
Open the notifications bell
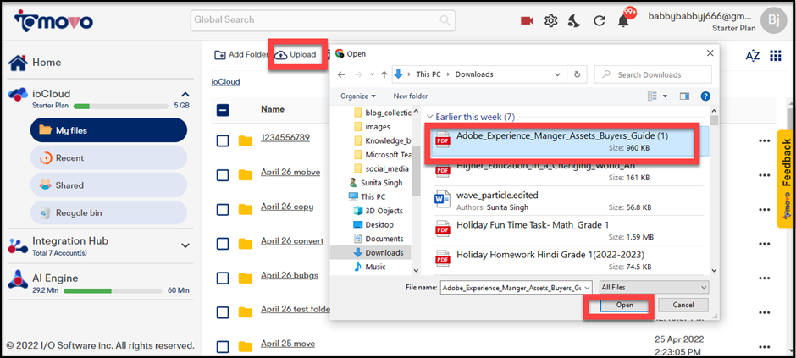[623, 21]
